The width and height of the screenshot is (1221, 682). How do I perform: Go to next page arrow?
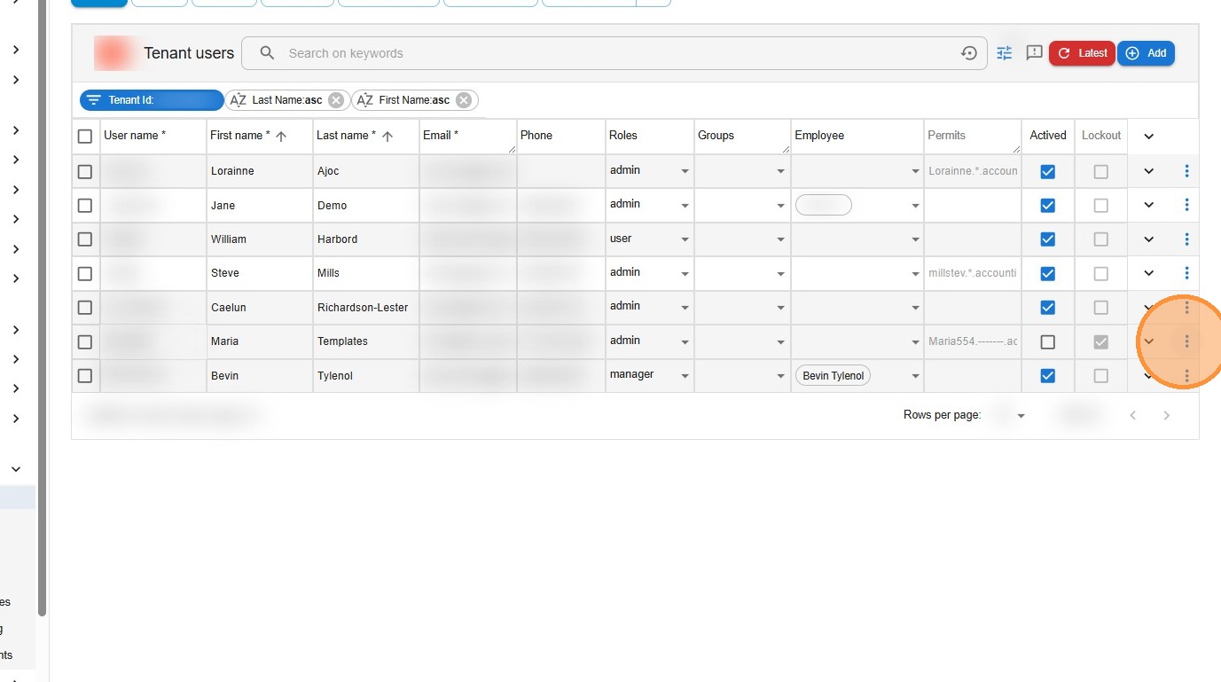1167,415
